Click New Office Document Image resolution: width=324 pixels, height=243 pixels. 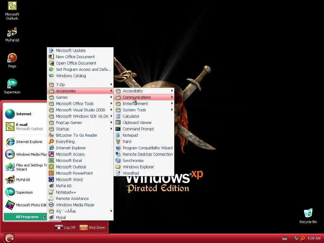[x=80, y=57]
